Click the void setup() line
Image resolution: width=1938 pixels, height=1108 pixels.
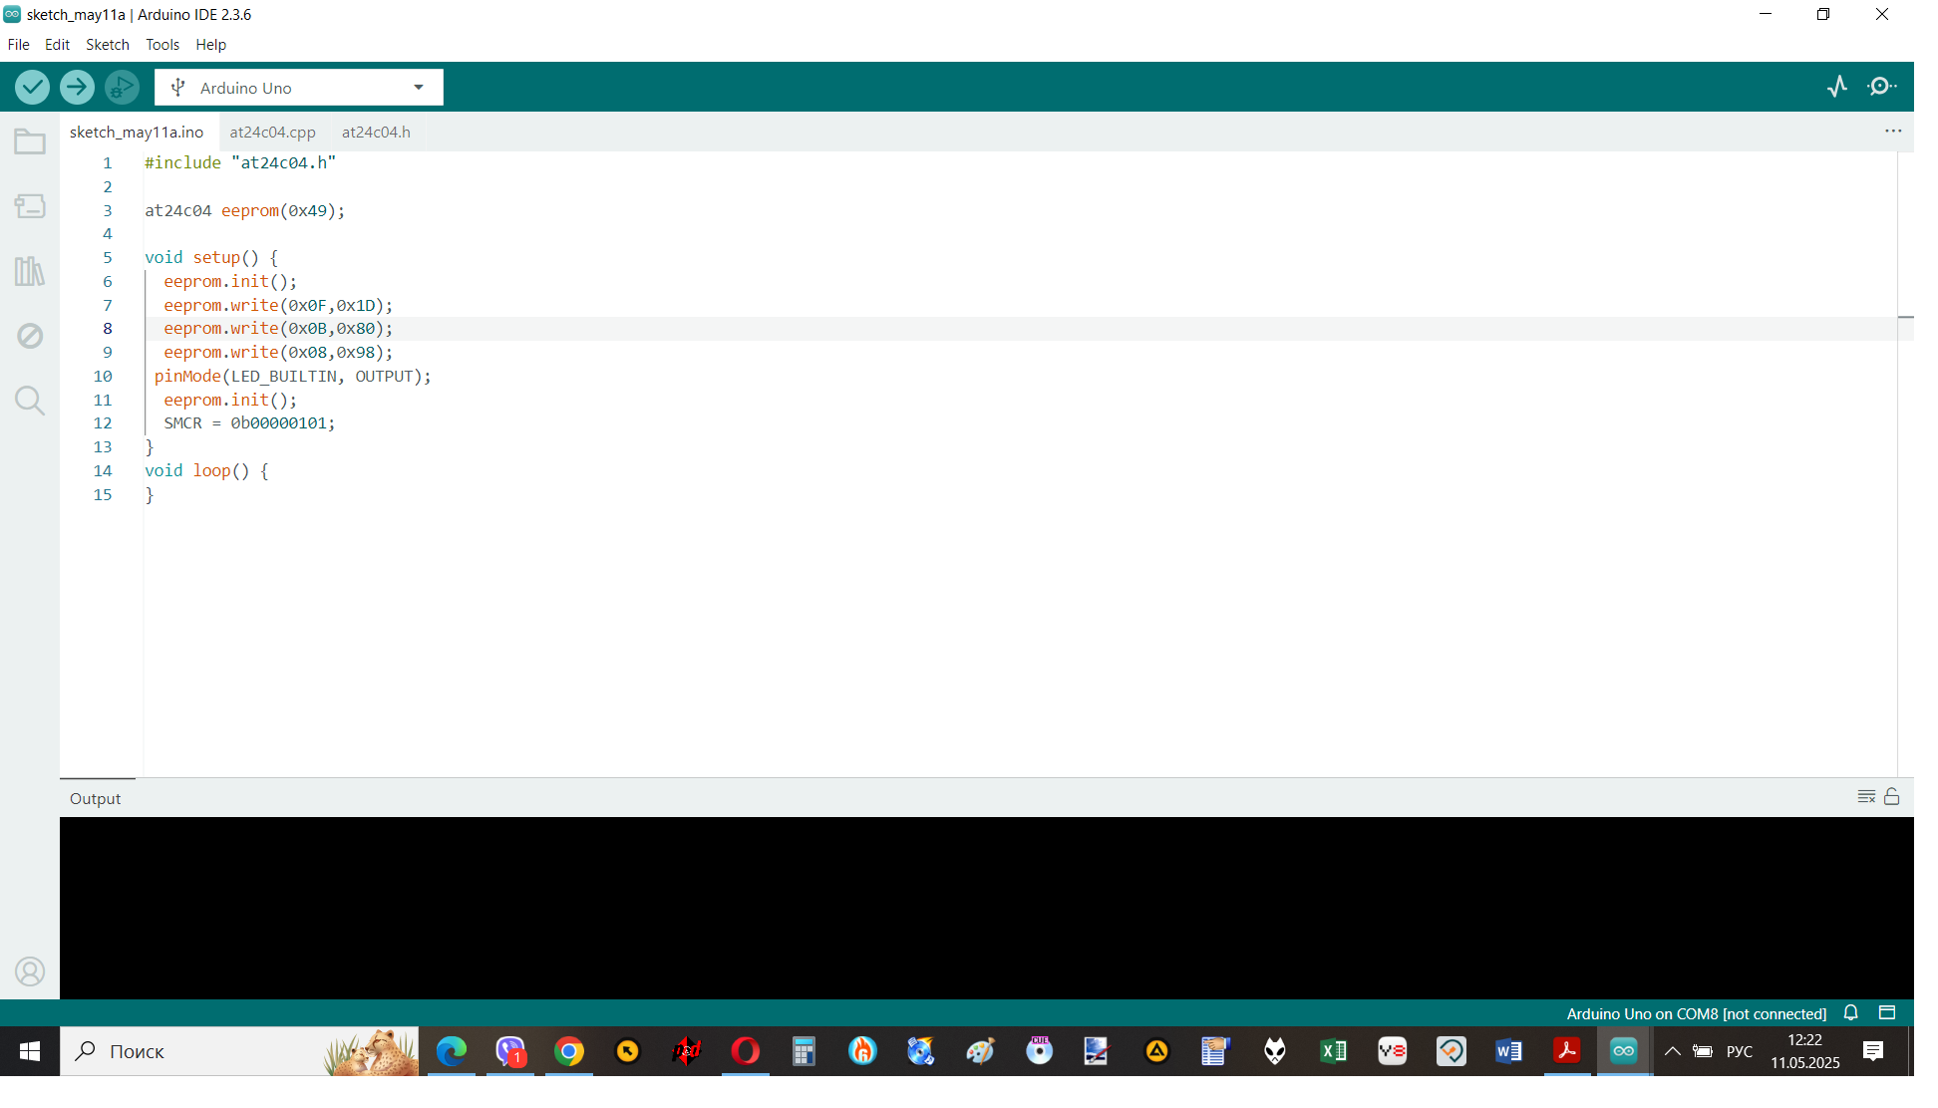211,257
